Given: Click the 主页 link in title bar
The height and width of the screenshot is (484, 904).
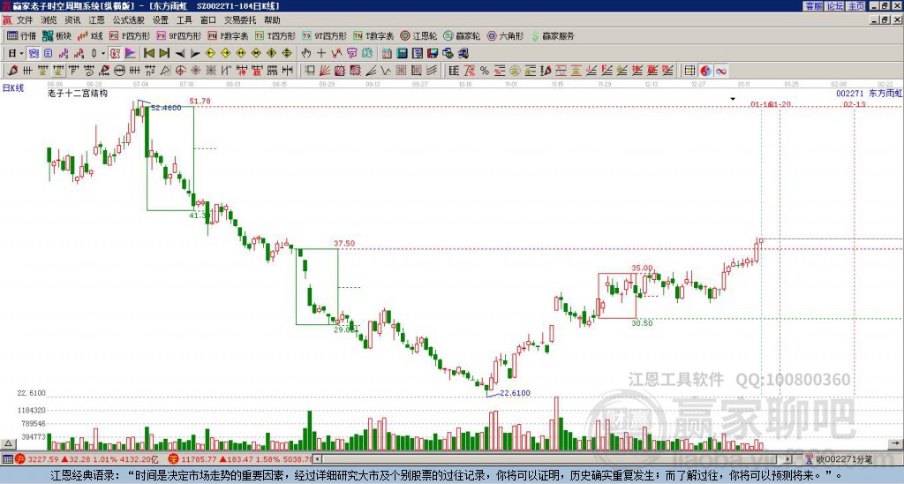Looking at the screenshot, I should pyautogui.click(x=855, y=6).
